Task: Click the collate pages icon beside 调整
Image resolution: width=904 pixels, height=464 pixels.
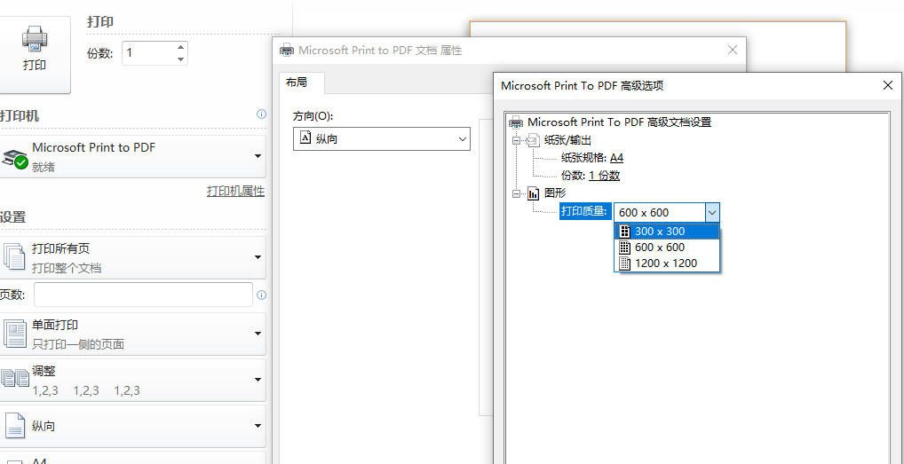Action: [x=15, y=379]
